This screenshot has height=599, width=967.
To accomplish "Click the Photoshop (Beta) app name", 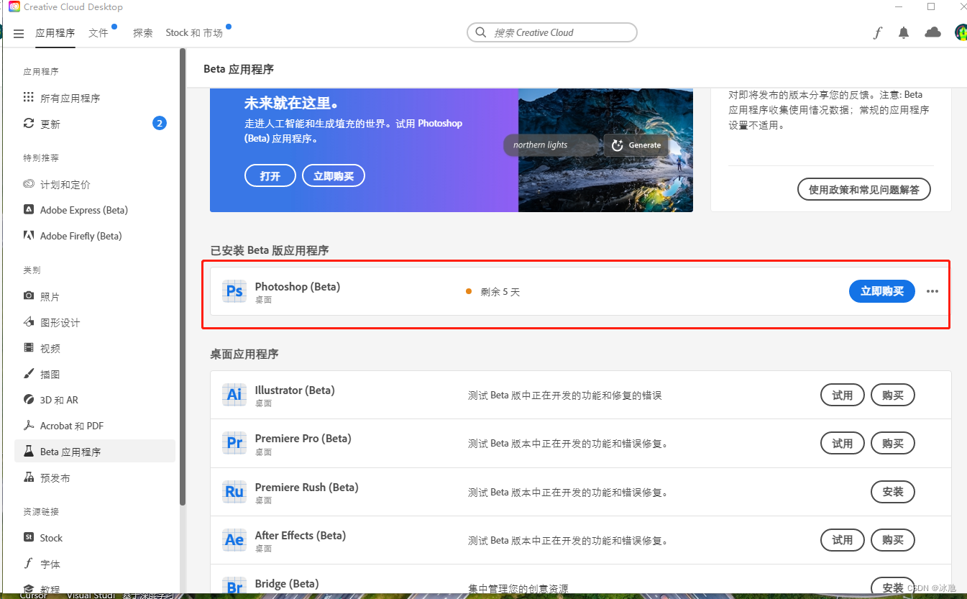I will pyautogui.click(x=298, y=287).
